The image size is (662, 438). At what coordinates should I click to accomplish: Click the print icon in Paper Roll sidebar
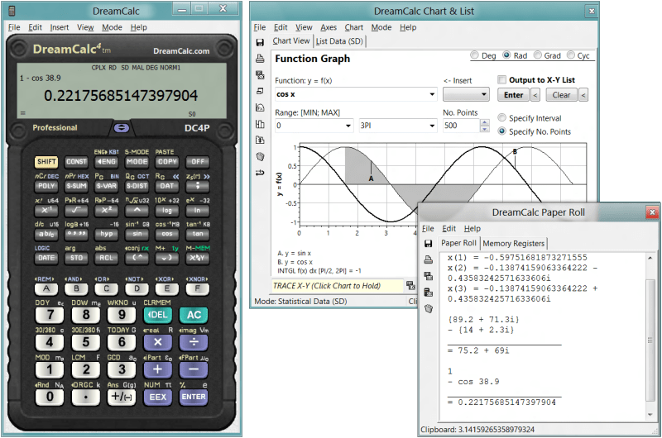428,259
